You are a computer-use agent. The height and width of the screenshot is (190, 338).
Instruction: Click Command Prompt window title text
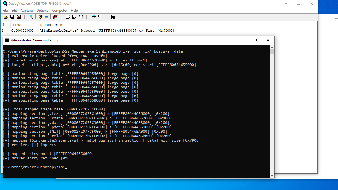36,40
